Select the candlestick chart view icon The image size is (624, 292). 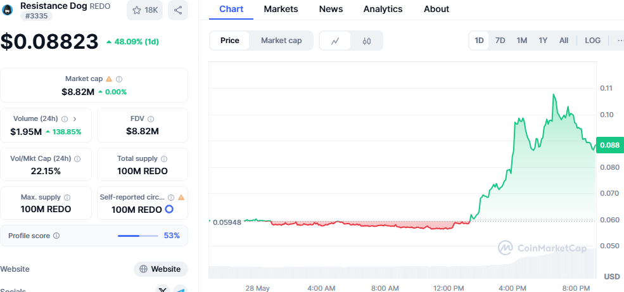click(367, 41)
